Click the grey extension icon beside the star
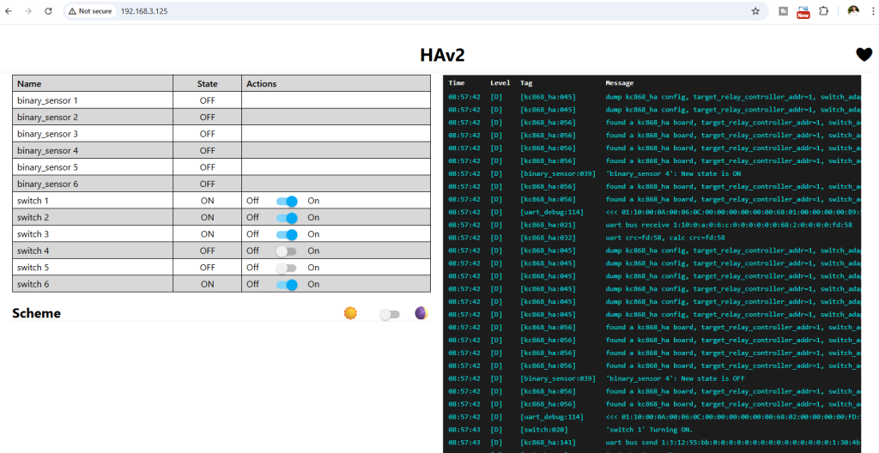This screenshot has width=879, height=453. [783, 11]
